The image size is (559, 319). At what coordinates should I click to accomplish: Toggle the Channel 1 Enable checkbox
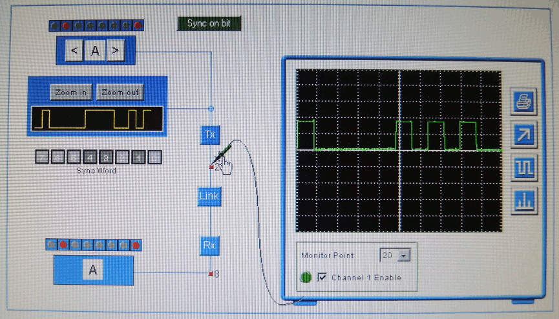[322, 277]
